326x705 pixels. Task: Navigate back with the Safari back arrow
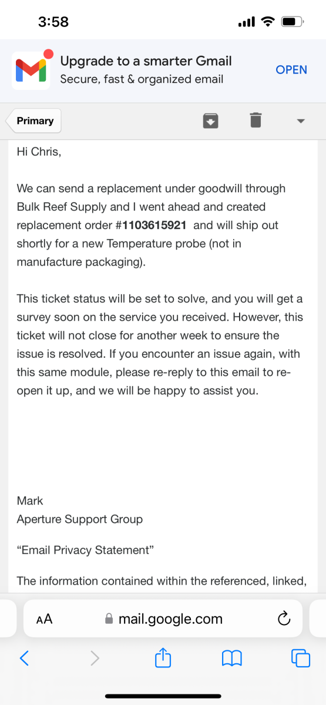(x=24, y=658)
